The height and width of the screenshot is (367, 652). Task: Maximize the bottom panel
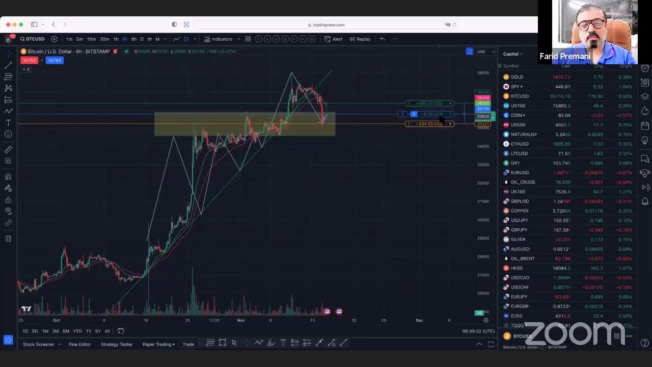click(x=491, y=345)
